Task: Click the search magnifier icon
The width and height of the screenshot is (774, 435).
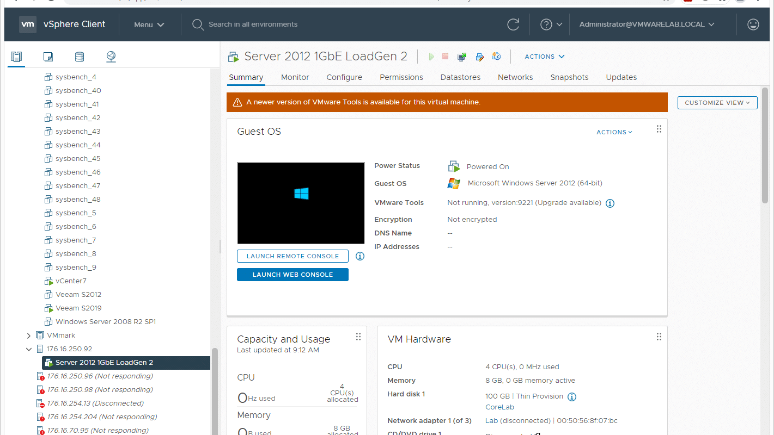Action: 198,24
